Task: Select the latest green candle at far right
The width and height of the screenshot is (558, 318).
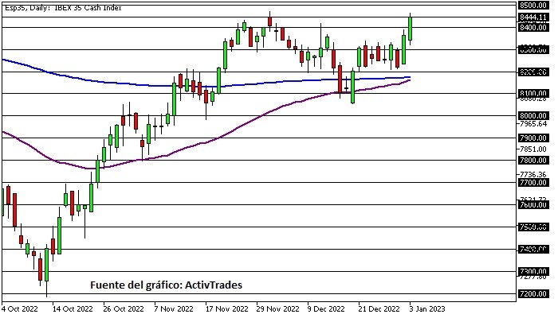Action: 411,28
